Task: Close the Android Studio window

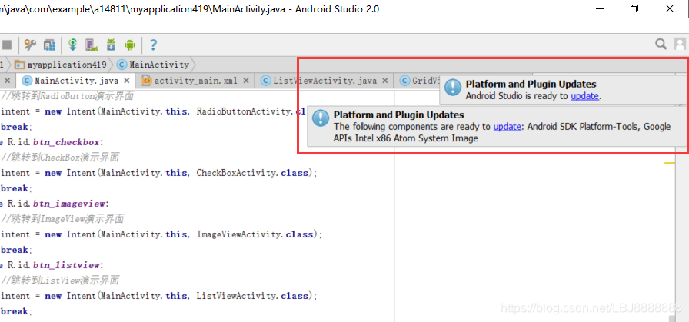Action: (670, 8)
